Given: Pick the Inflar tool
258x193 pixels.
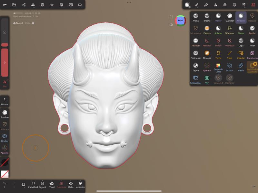Looking at the screenshot, I should pos(252,42).
